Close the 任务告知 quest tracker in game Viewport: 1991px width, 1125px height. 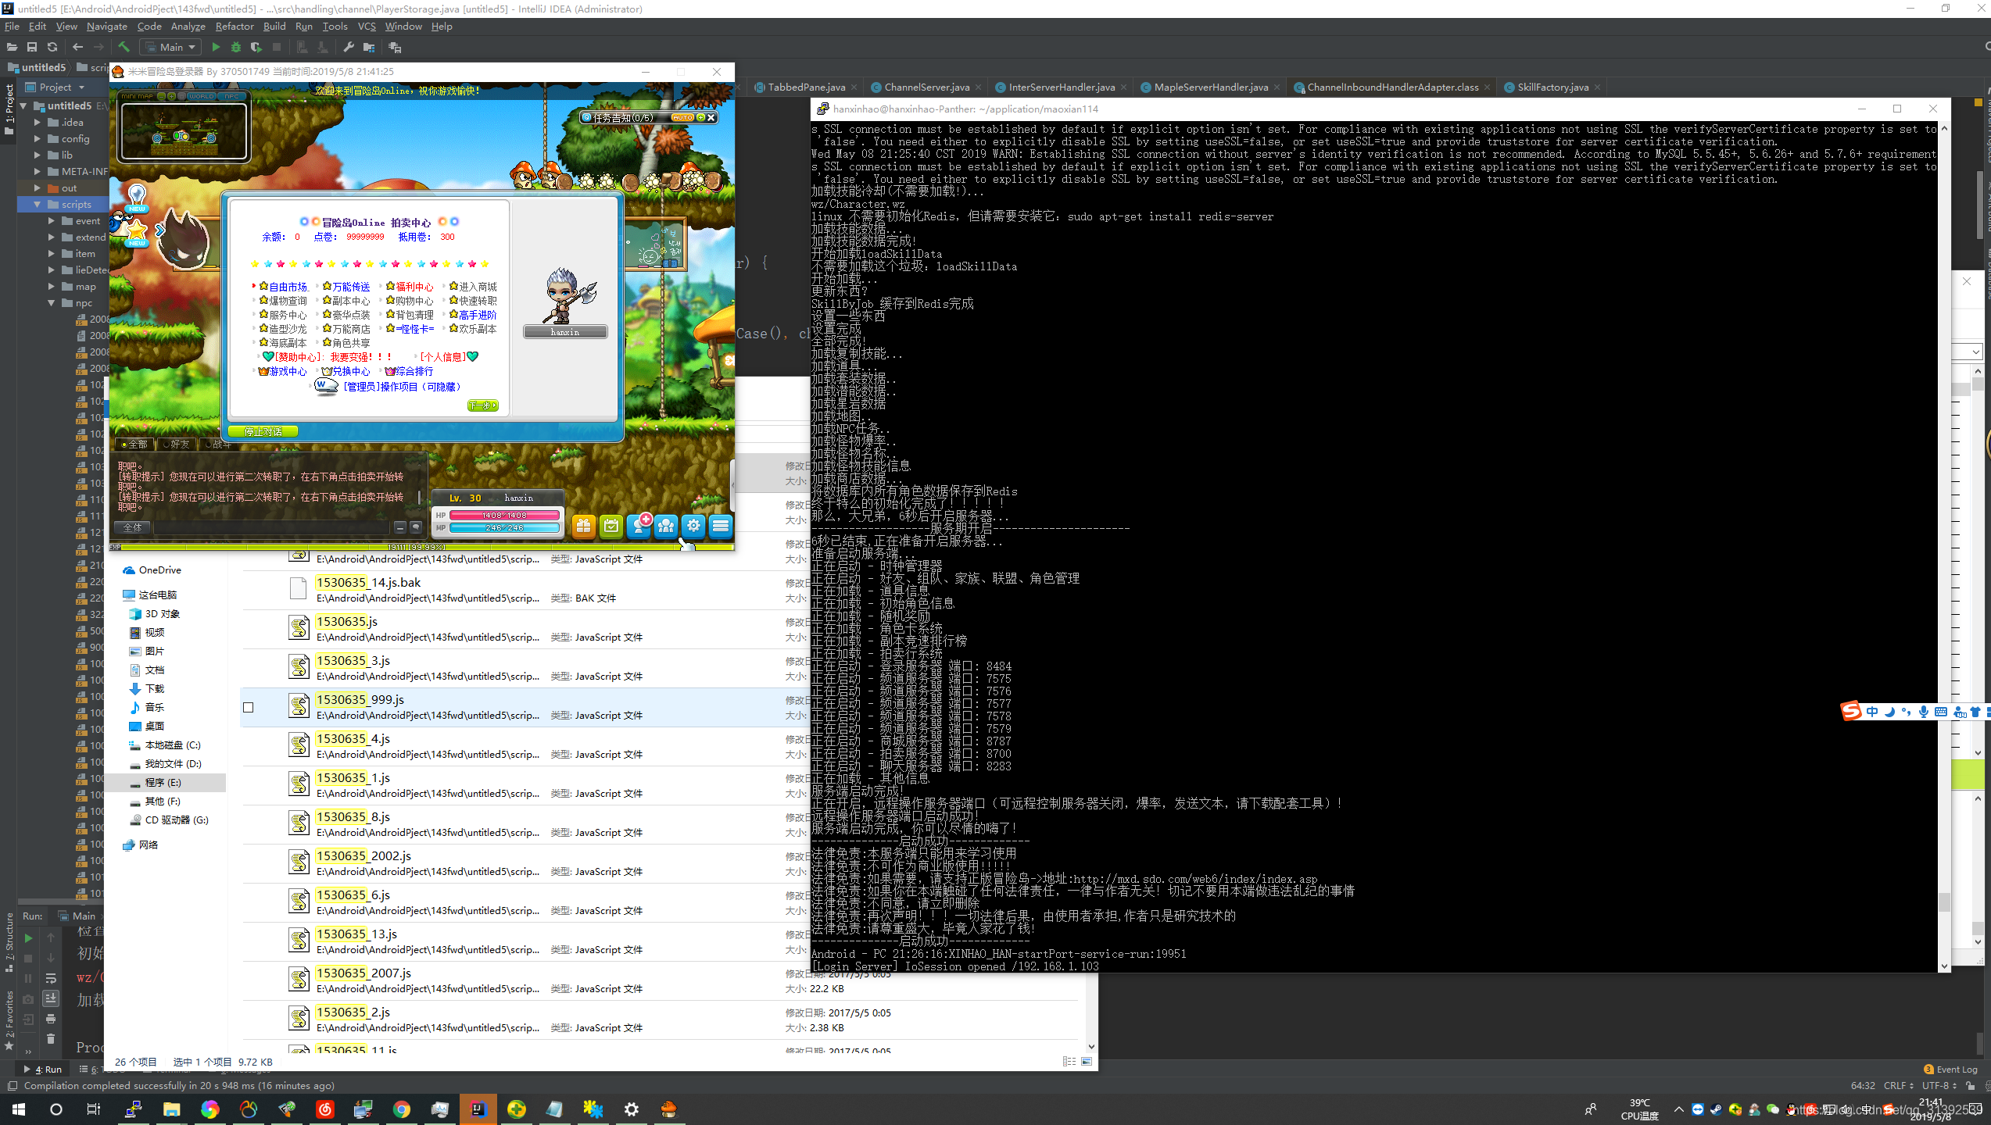711,117
